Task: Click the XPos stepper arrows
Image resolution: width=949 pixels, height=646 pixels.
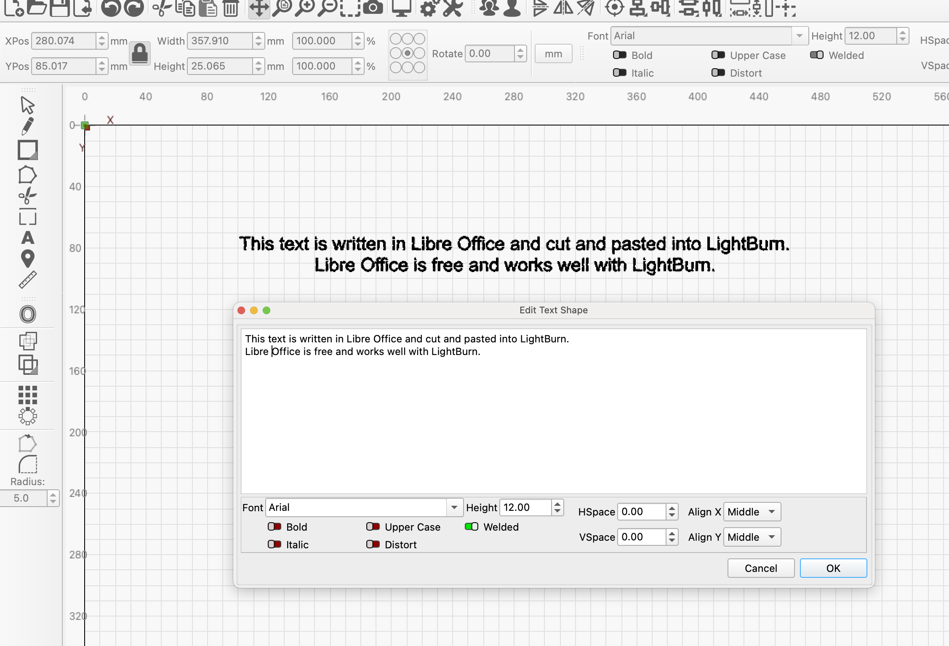Action: (101, 41)
